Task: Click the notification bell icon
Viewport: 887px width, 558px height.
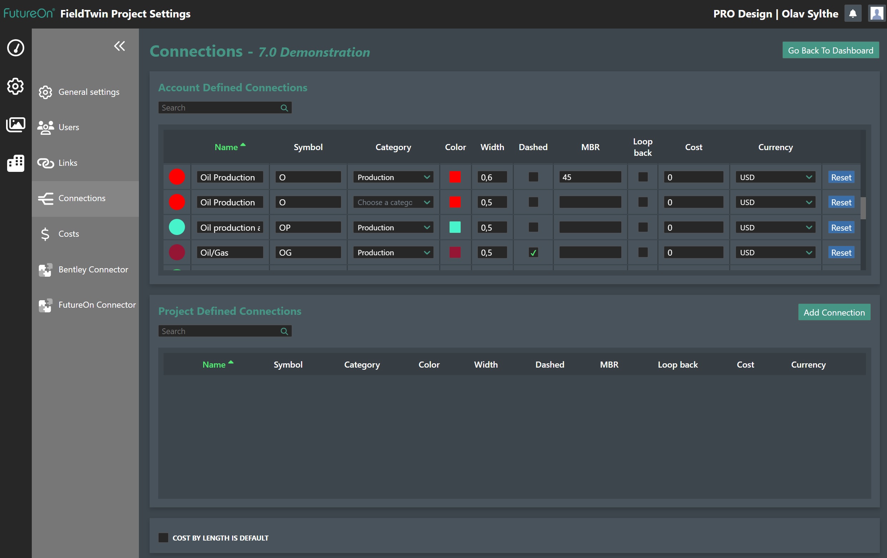Action: 853,14
